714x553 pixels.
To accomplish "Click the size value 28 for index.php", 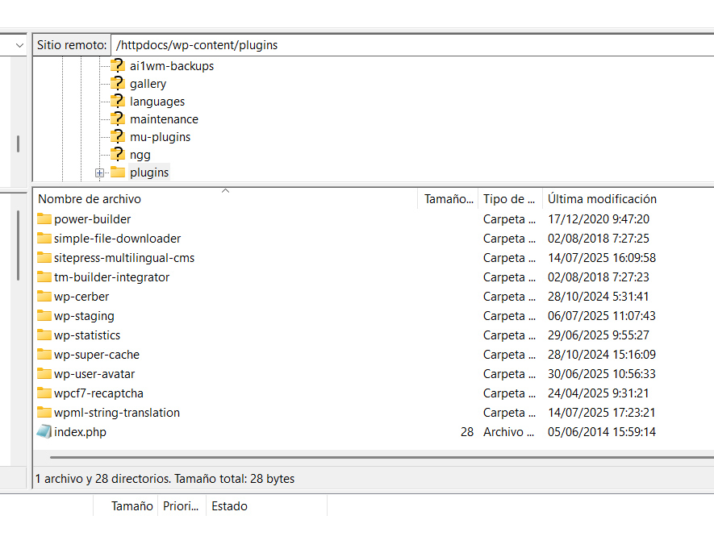I will click(467, 431).
